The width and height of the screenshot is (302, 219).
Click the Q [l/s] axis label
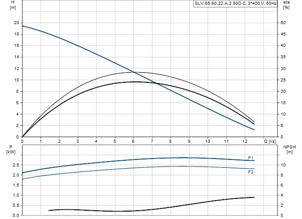tap(270, 141)
